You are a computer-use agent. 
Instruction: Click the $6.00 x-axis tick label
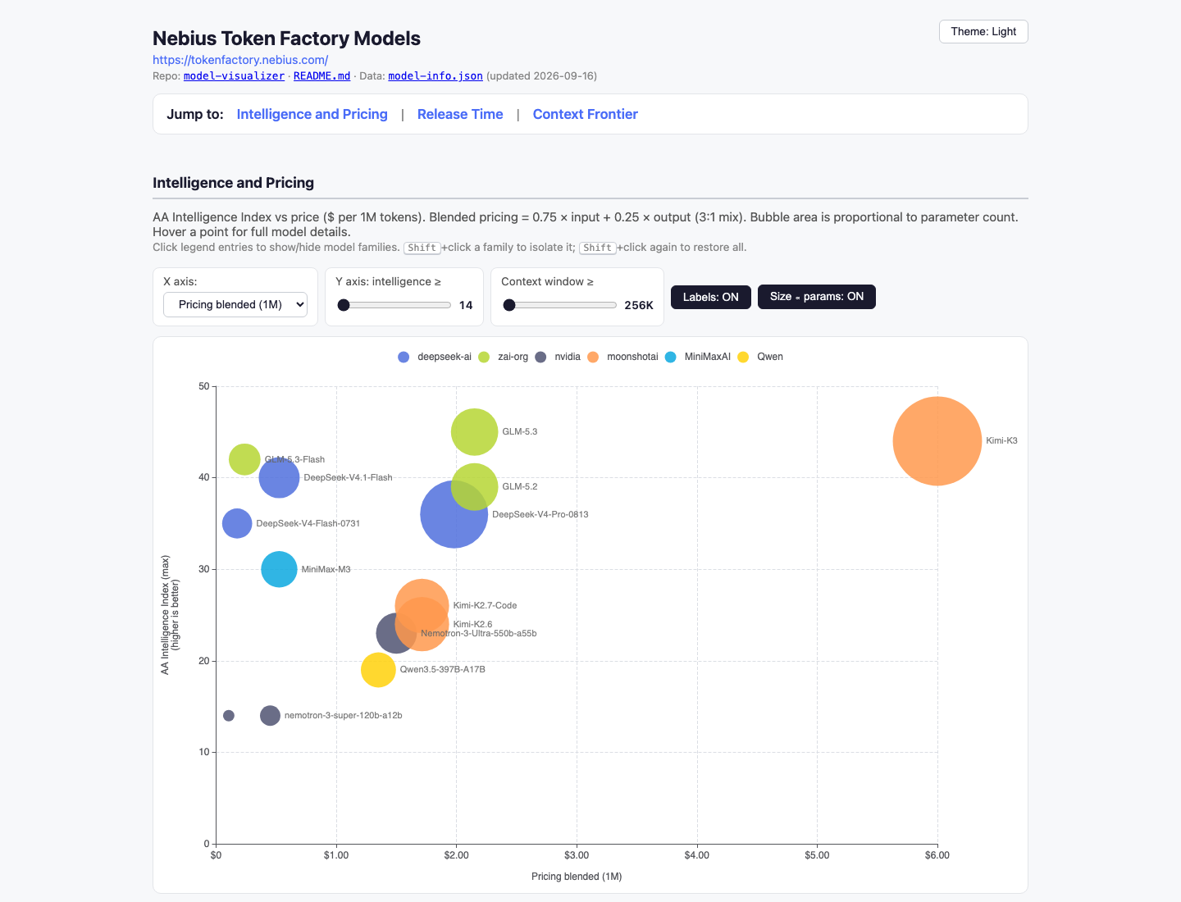pos(937,855)
